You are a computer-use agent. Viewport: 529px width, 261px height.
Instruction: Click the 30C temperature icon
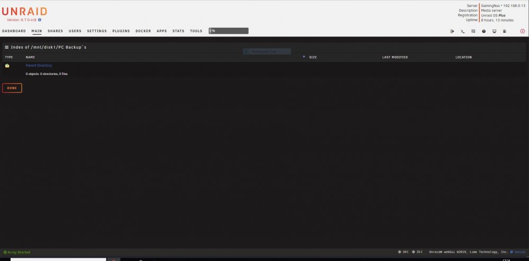(x=399, y=252)
